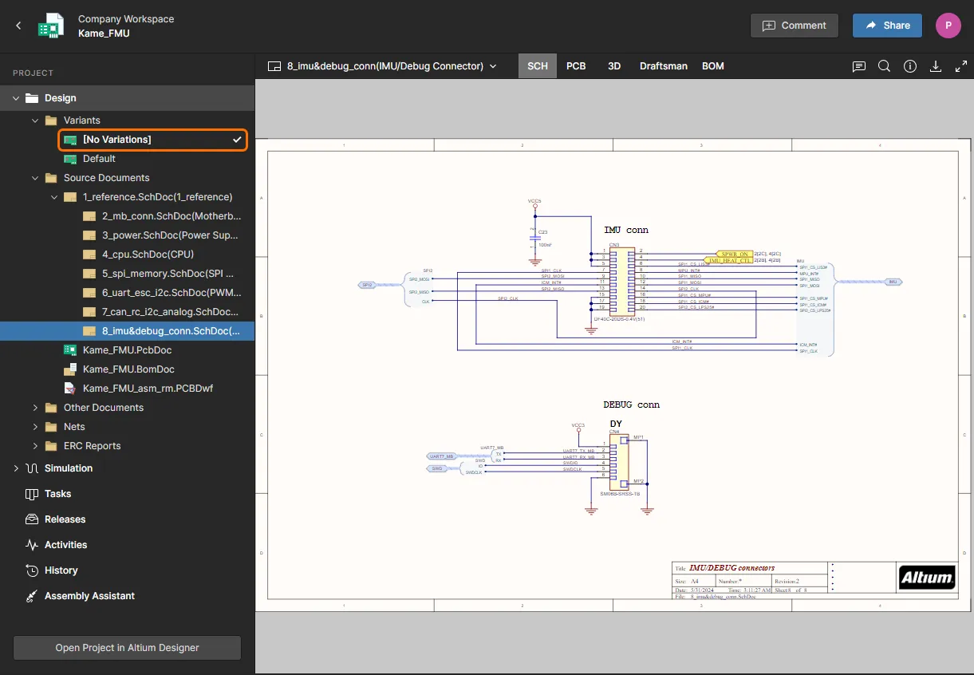Open the Assembly Assistant tool
Screen dimensions: 974x675
tap(88, 595)
